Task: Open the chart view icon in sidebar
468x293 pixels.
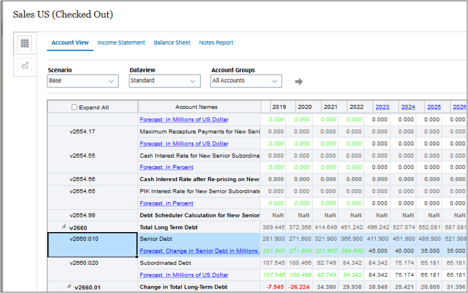Action: tap(25, 65)
